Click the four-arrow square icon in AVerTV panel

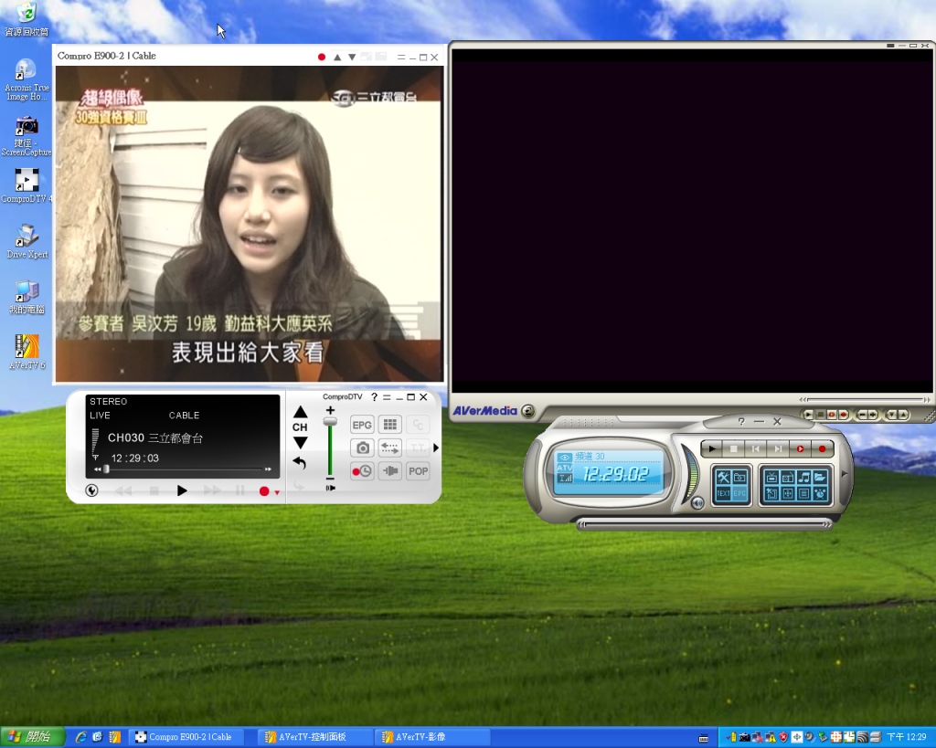(x=787, y=493)
